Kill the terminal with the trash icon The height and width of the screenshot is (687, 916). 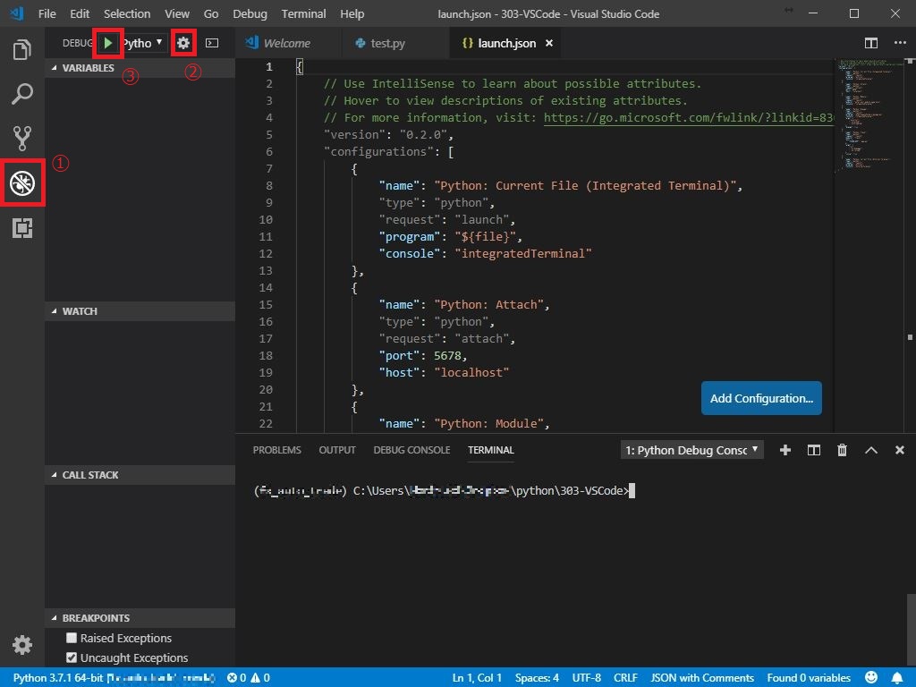point(842,450)
